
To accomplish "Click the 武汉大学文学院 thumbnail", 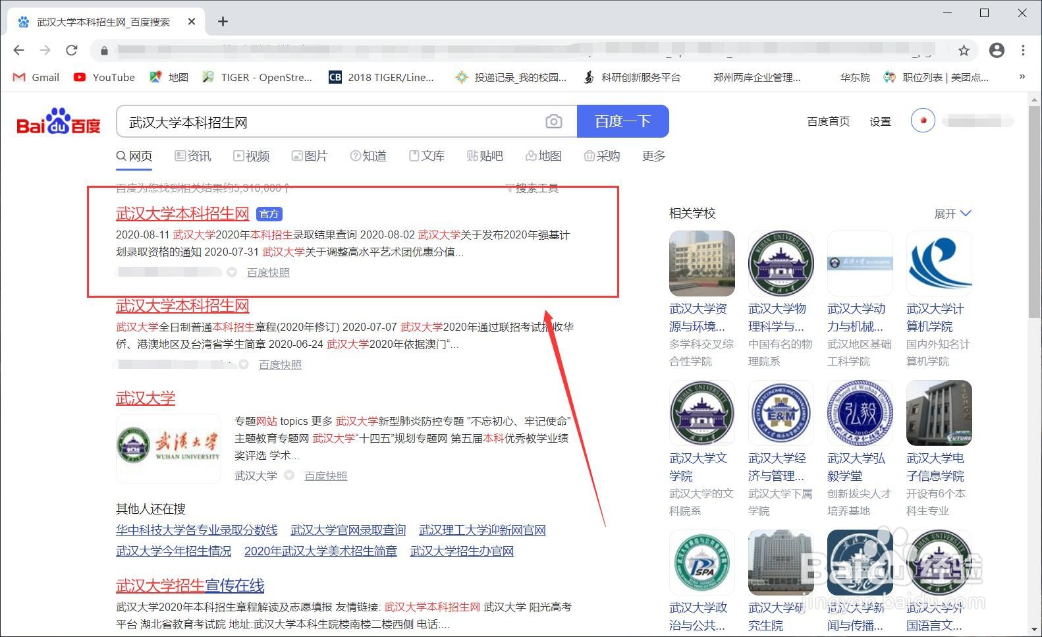I will (x=702, y=412).
